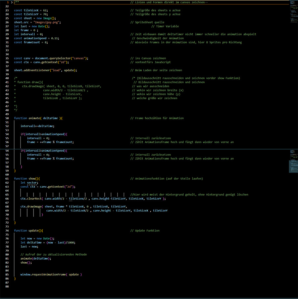Click line number 88 in the gutter
This screenshot has width=298, height=299.
click(x=7, y=287)
